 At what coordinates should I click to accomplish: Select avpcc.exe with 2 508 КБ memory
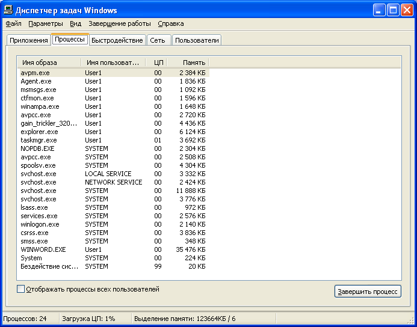click(x=114, y=157)
